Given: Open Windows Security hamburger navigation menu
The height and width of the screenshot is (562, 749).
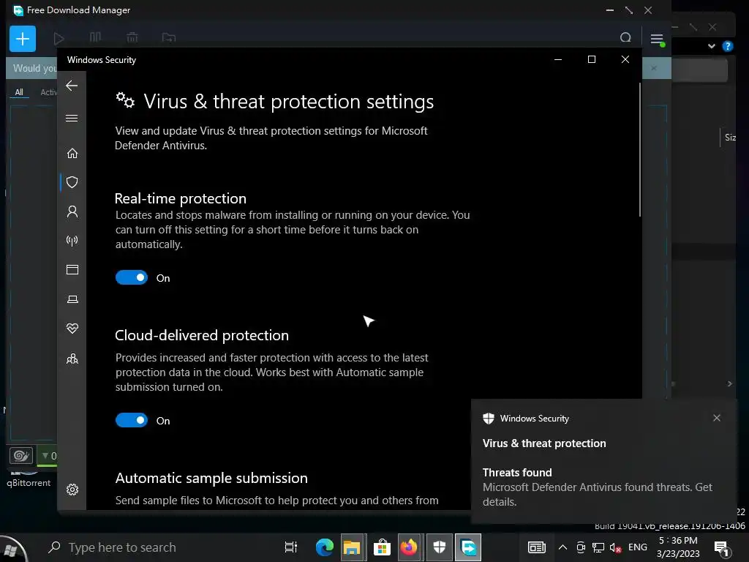Looking at the screenshot, I should [72, 118].
